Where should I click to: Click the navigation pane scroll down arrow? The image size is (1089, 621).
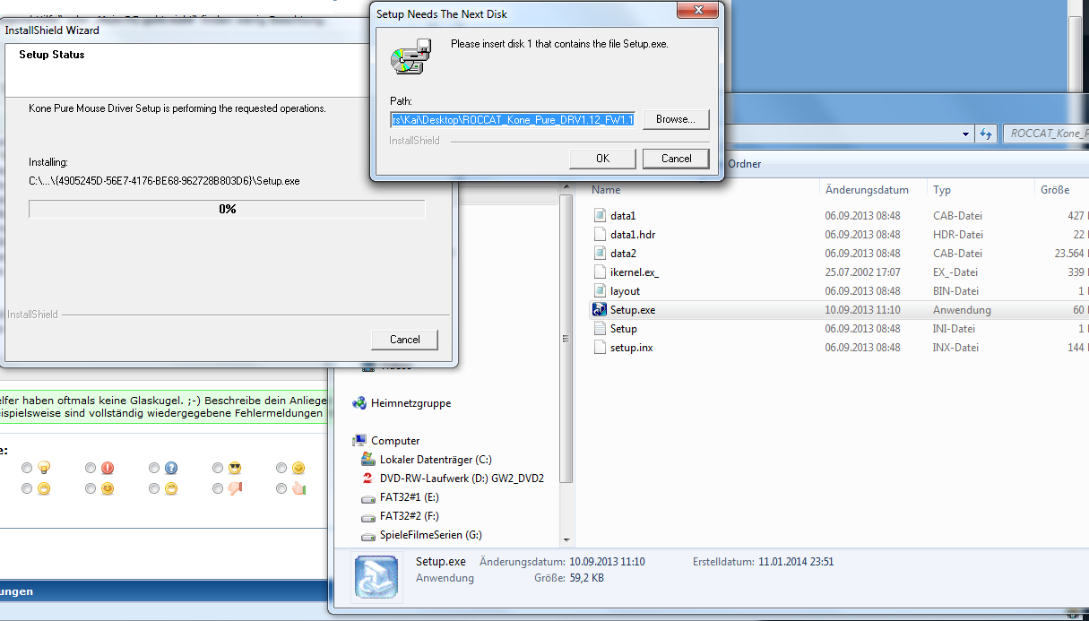[x=566, y=540]
